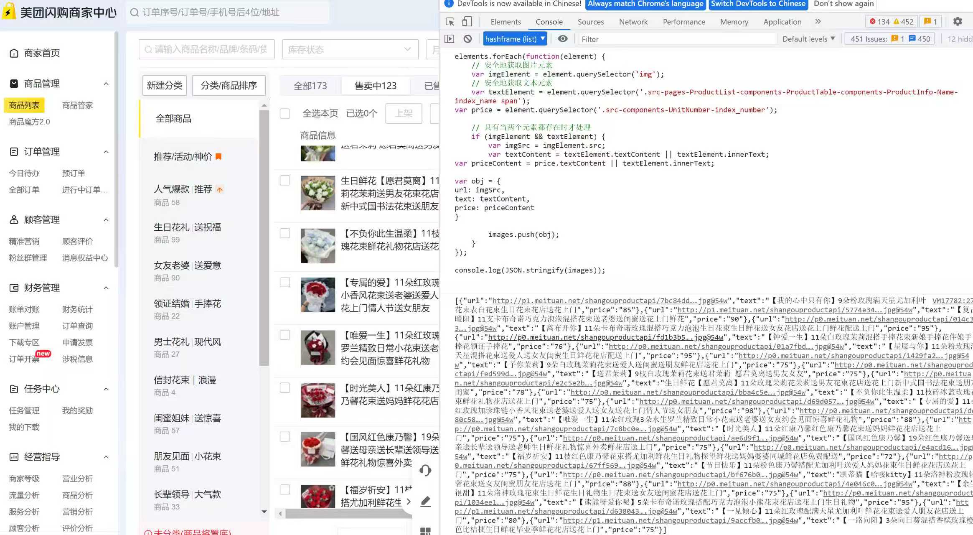Open the hashframe (list) context dropdown
This screenshot has height=535, width=973.
pos(515,39)
